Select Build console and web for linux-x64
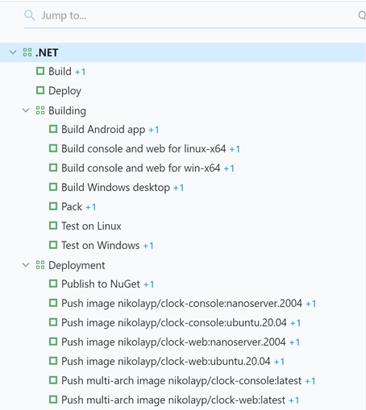The width and height of the screenshot is (366, 410). tap(143, 148)
